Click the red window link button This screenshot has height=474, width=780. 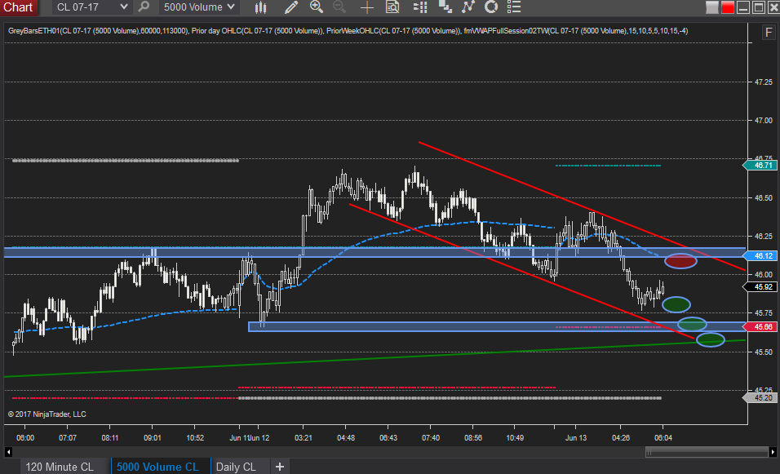(727, 7)
